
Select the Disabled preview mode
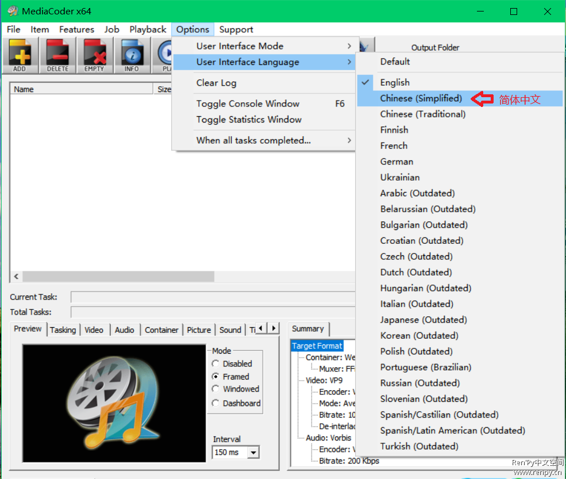(232, 363)
